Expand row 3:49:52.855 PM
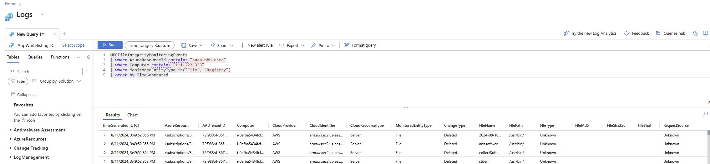Image resolution: width=710 pixels, height=164 pixels. pyautogui.click(x=105, y=144)
